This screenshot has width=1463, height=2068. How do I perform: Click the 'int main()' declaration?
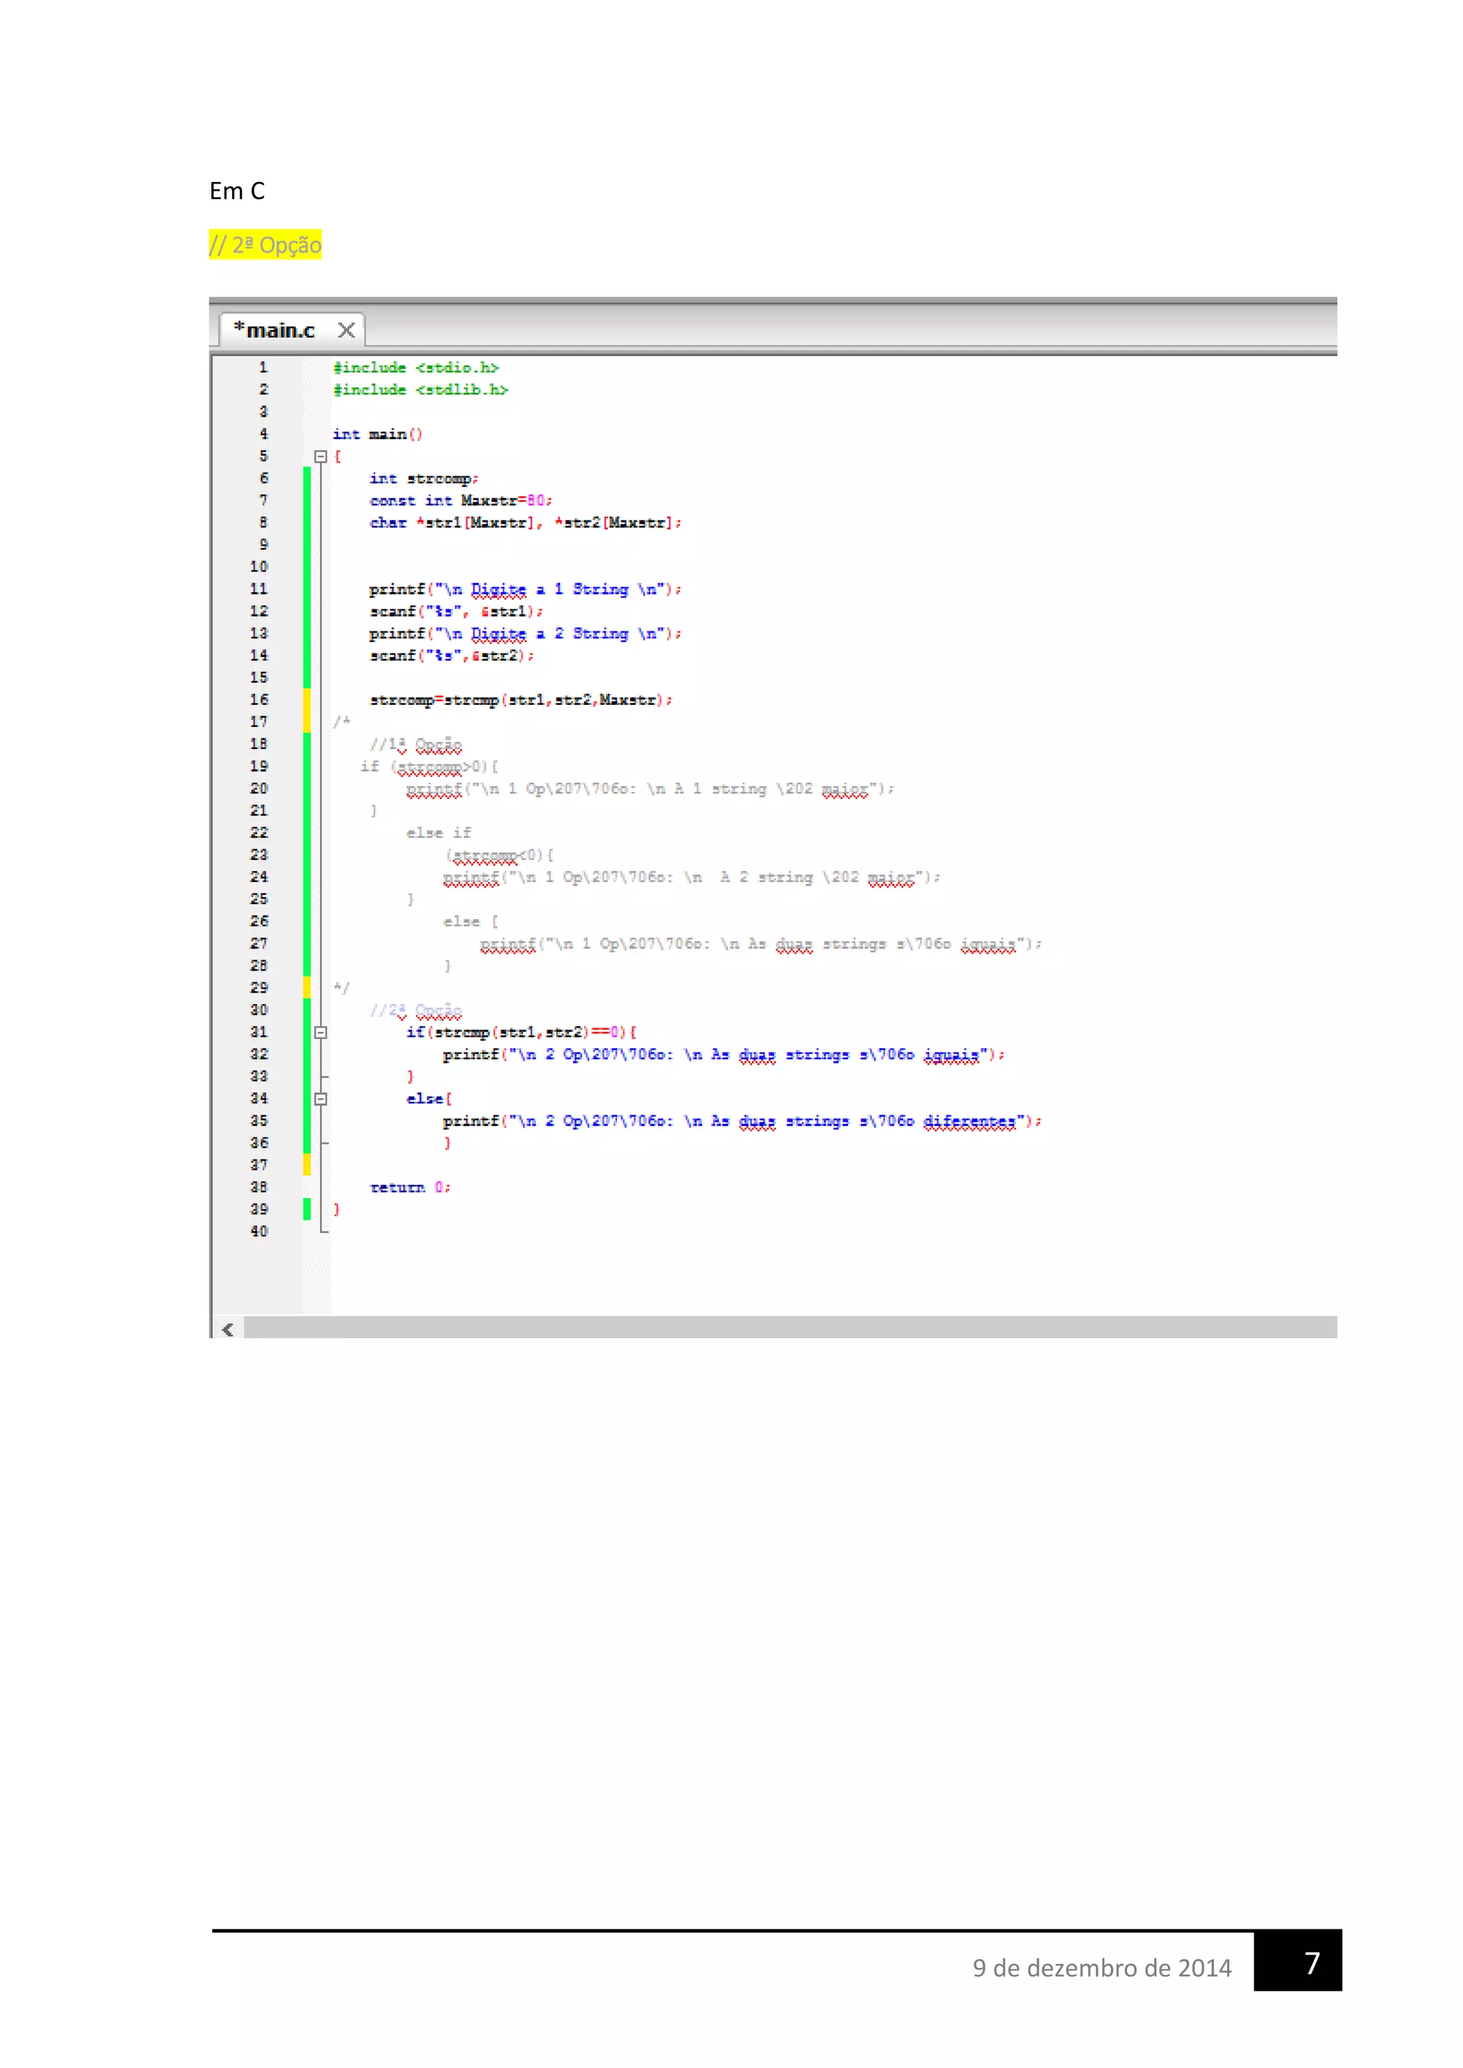[x=377, y=434]
